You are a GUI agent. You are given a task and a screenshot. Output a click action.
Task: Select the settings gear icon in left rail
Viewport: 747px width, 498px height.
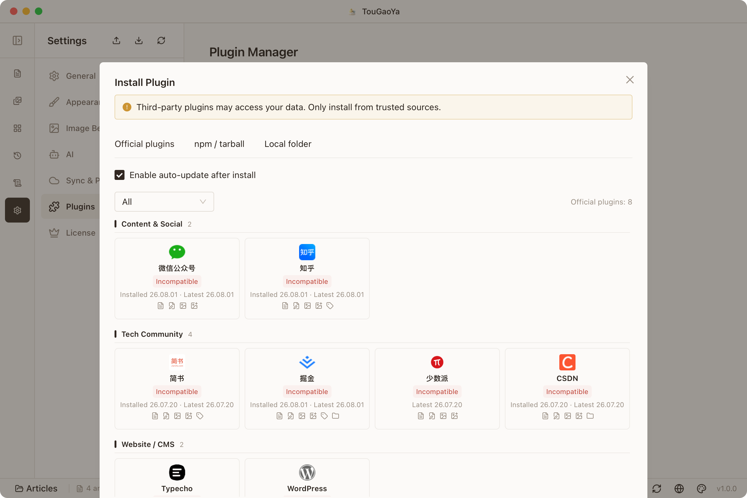(17, 210)
